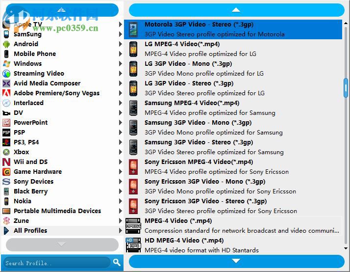Expand the Nokia submenu arrow
The height and width of the screenshot is (272, 350).
120,201
